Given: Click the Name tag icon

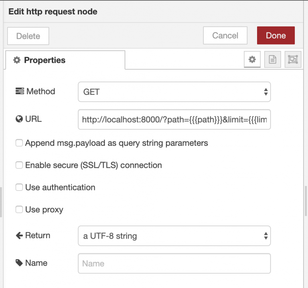Looking at the screenshot, I should click(19, 263).
